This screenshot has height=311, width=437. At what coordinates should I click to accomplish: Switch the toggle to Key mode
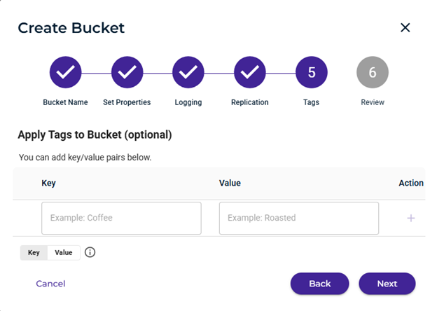(34, 253)
